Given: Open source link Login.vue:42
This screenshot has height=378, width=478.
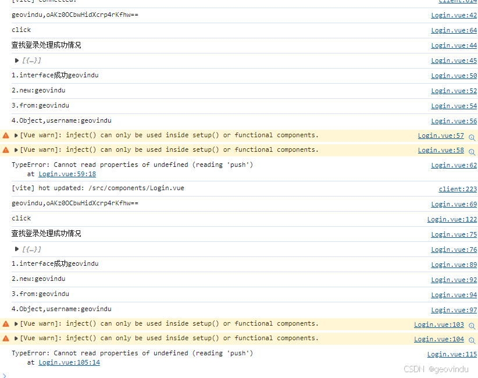Looking at the screenshot, I should click(x=454, y=15).
